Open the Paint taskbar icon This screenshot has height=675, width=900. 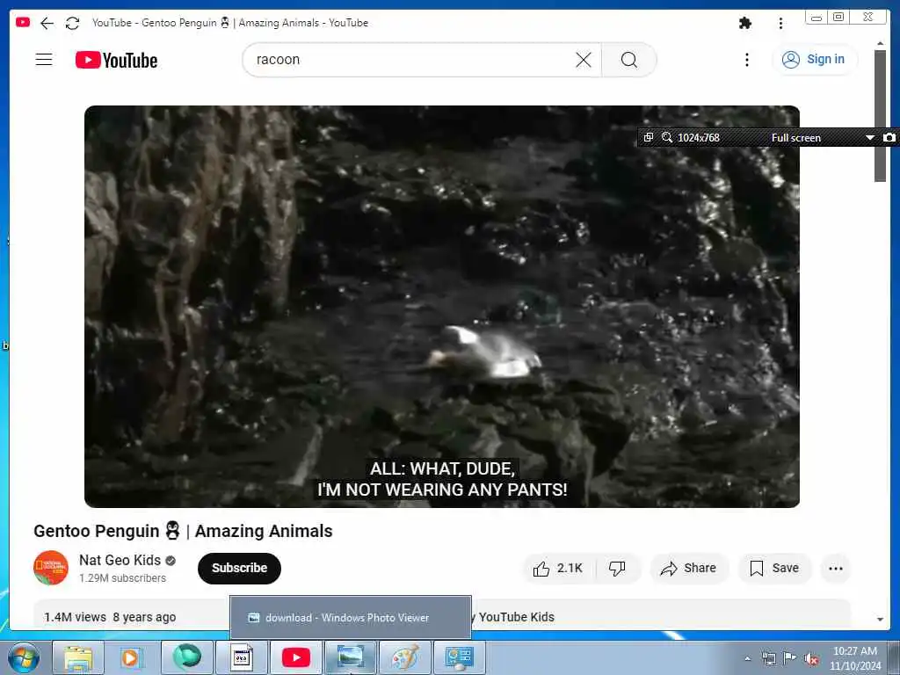[x=405, y=657]
